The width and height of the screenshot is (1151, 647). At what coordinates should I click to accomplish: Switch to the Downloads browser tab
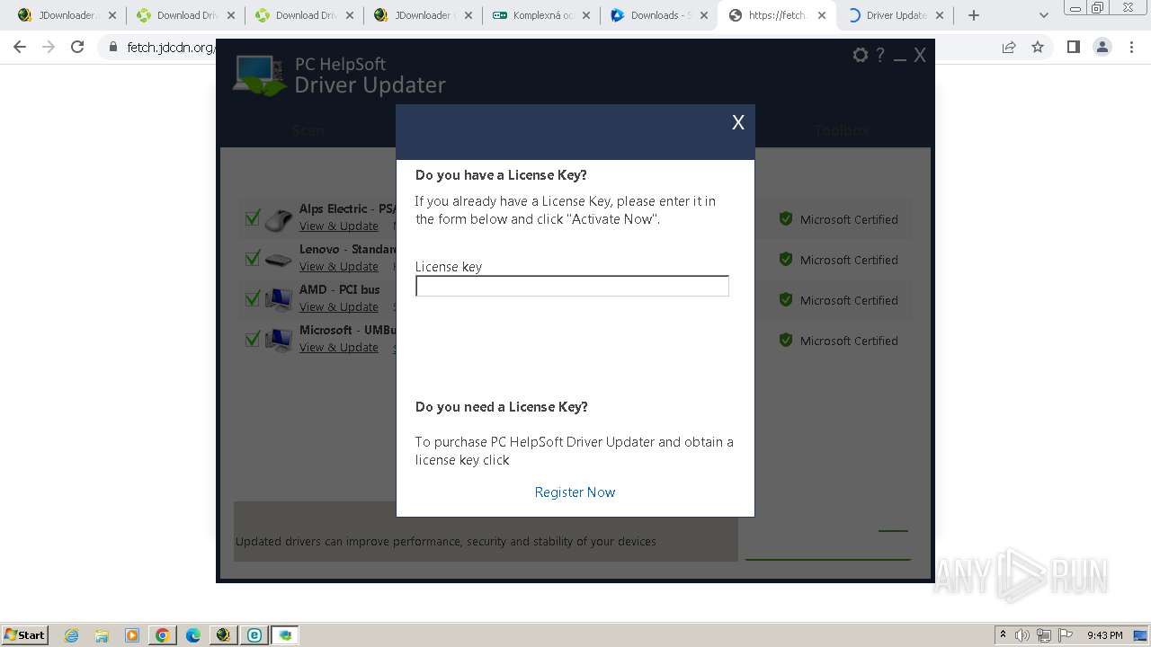point(659,15)
